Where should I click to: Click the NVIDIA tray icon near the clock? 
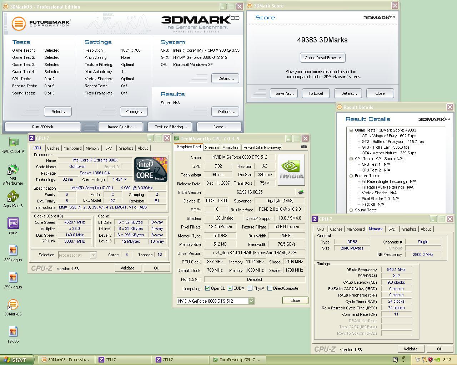click(437, 360)
